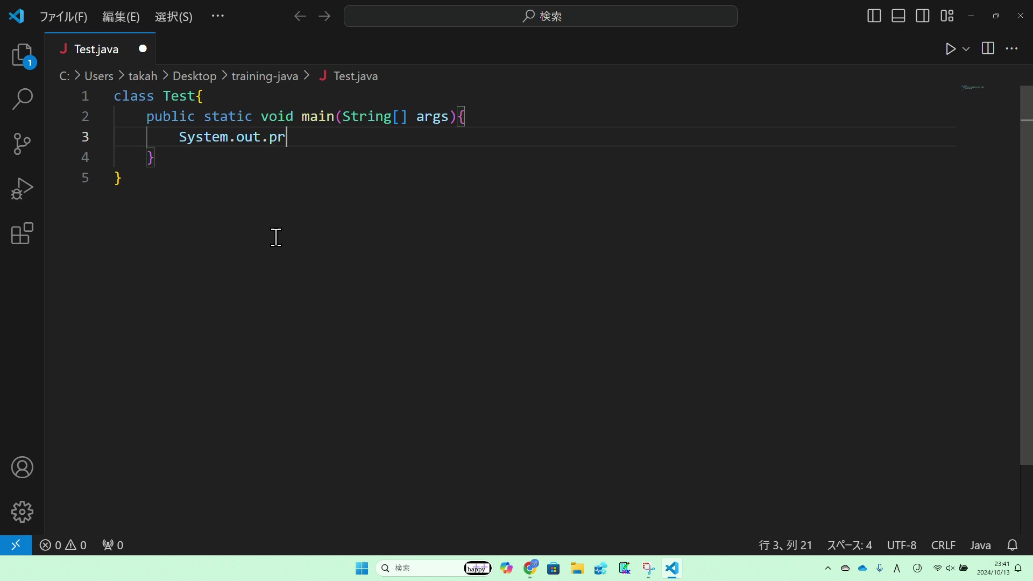The width and height of the screenshot is (1033, 581).
Task: Open the Manage gear icon
Action: (x=22, y=512)
